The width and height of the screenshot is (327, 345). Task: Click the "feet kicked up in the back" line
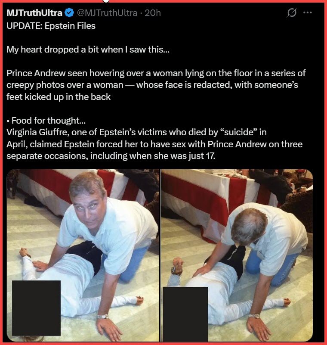(59, 97)
